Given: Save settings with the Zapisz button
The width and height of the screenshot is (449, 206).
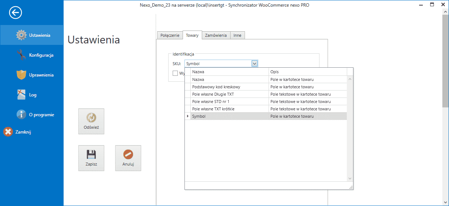Looking at the screenshot, I should point(91,158).
